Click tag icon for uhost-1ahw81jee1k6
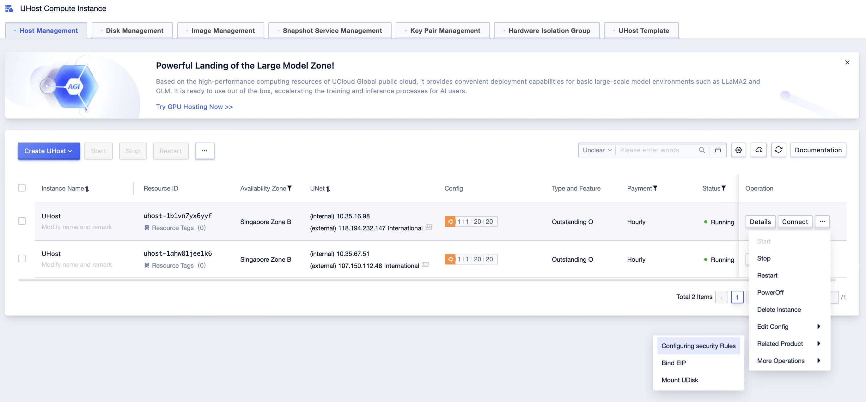866x402 pixels. (x=147, y=265)
